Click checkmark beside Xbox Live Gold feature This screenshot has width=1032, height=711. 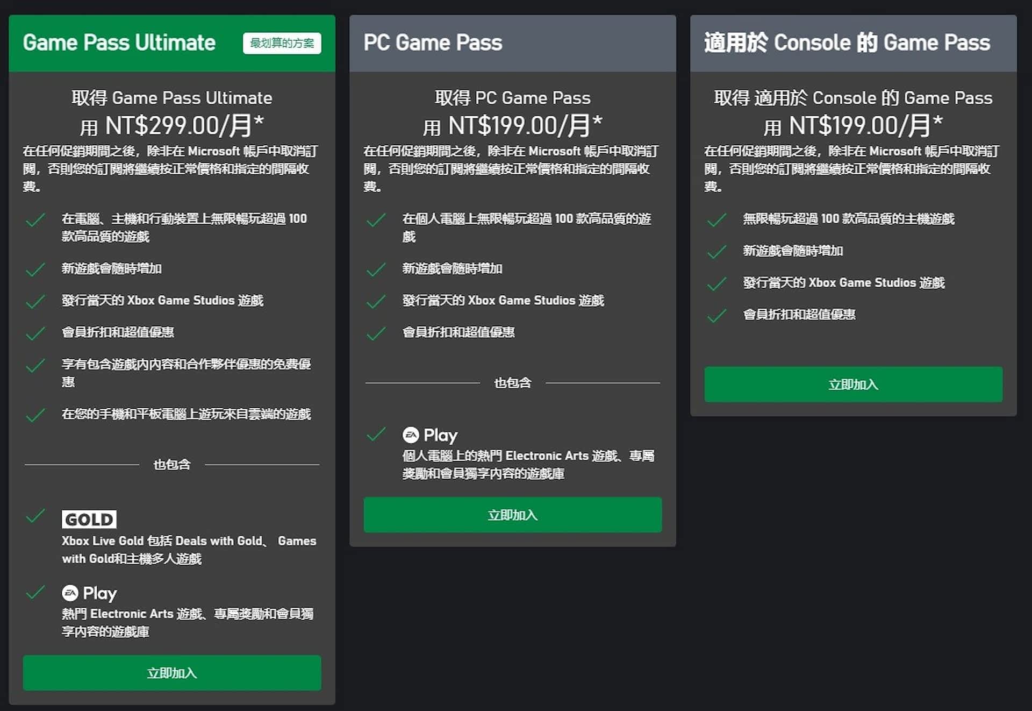[x=35, y=516]
